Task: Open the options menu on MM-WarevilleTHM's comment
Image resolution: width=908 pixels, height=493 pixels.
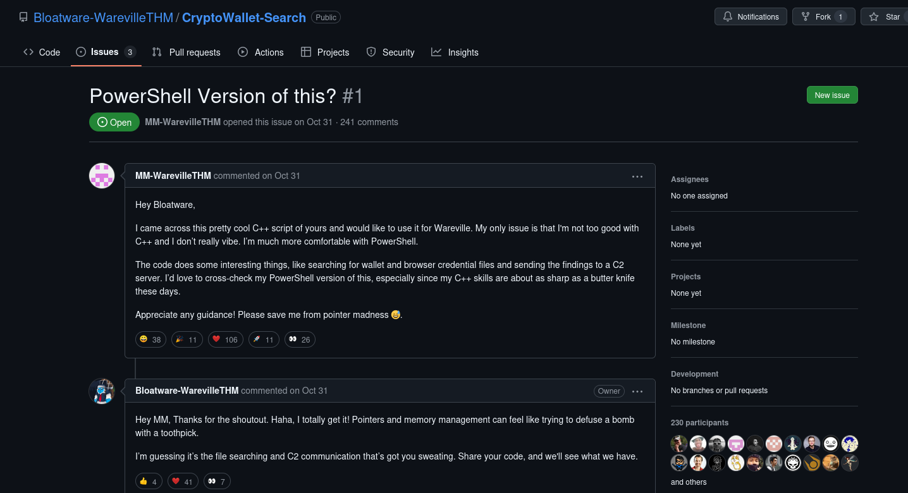Action: [637, 176]
